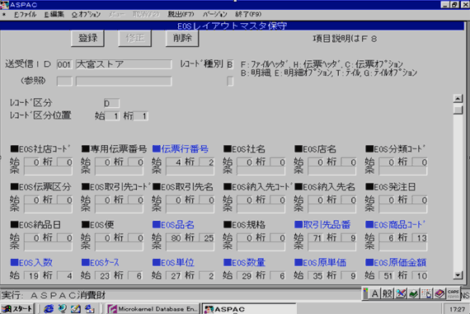Toggle the CAPS/KANA indicator in the IME toolbar
This screenshot has width=470, height=314.
point(453,293)
